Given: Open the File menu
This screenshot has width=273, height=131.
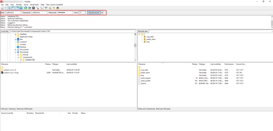Looking at the screenshot, I should coord(2,5).
